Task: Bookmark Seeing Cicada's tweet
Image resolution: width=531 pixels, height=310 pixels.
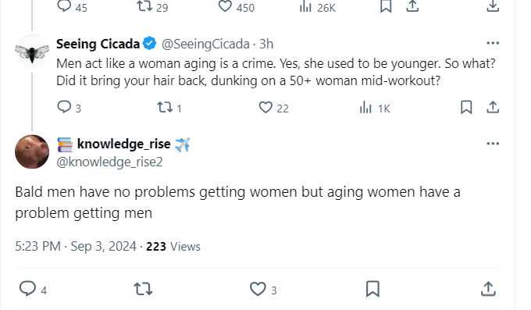Action: (466, 108)
